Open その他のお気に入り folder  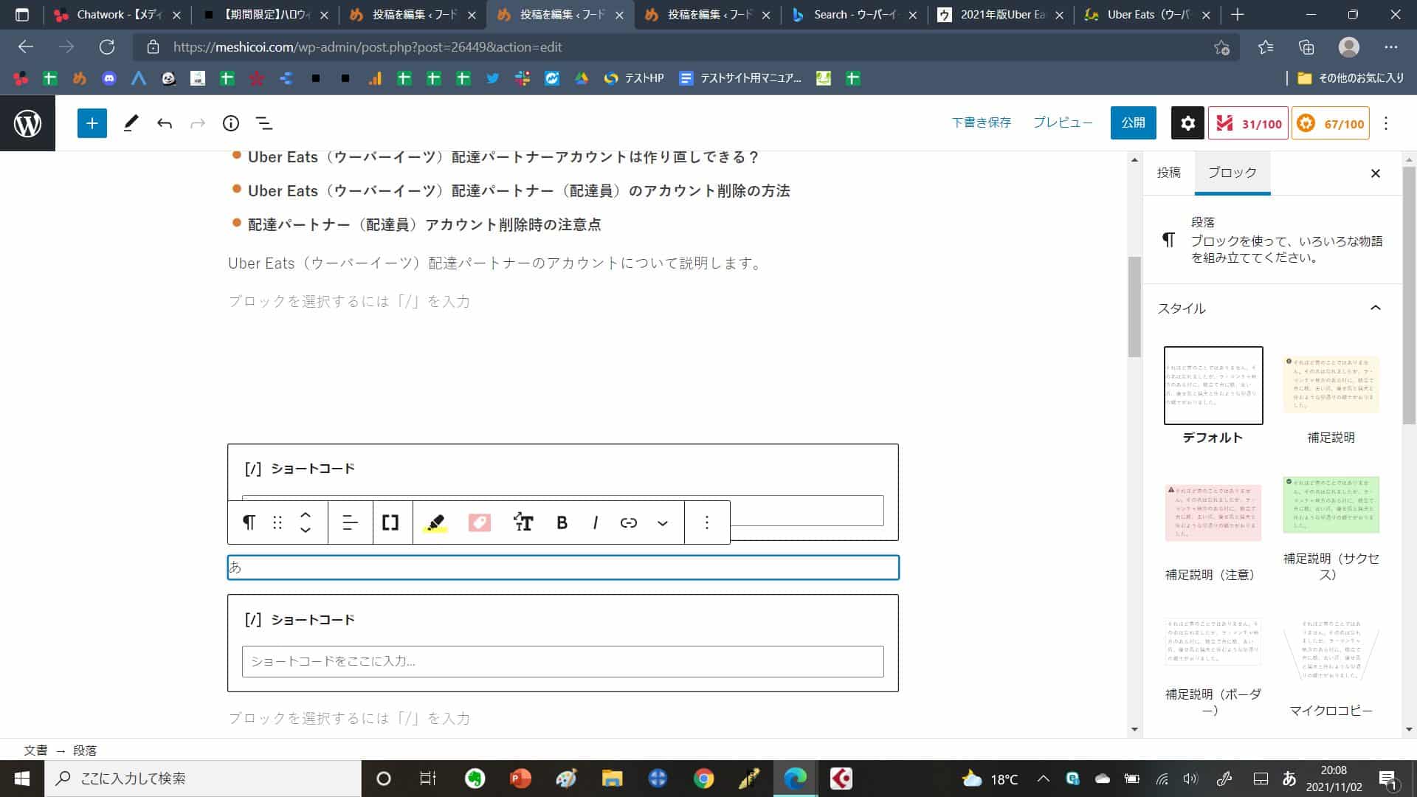[x=1351, y=78]
